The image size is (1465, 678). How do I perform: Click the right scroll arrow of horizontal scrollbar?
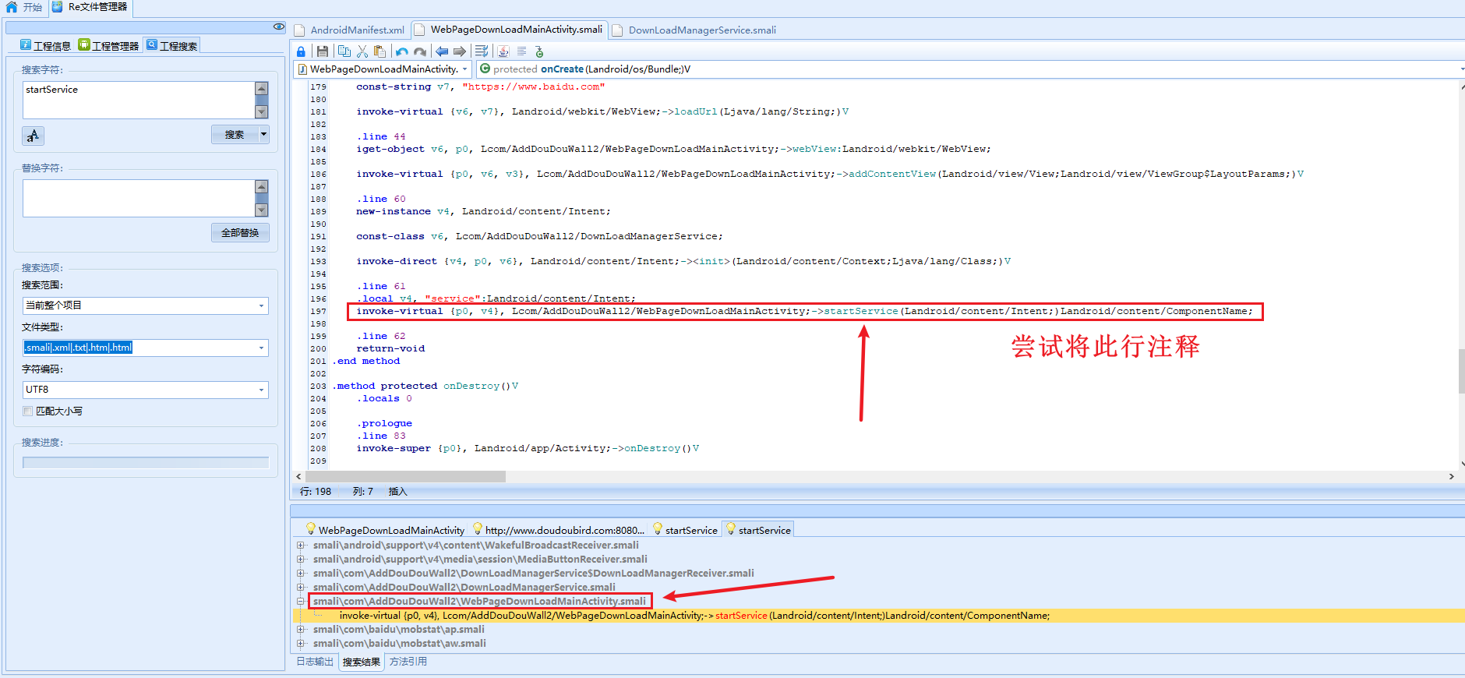click(1451, 476)
